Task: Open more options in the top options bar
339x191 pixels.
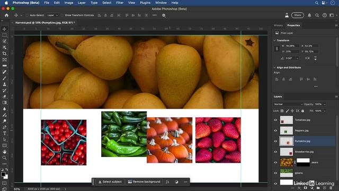Action: click(154, 15)
